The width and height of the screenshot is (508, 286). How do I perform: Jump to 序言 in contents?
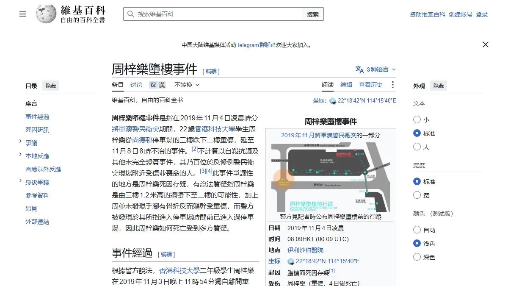tap(31, 103)
